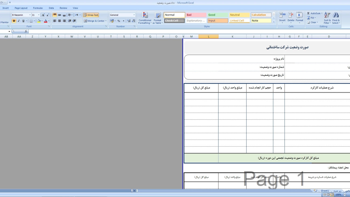This screenshot has width=350, height=197.
Task: Open the Sort & Filter menu
Action: coord(327,18)
